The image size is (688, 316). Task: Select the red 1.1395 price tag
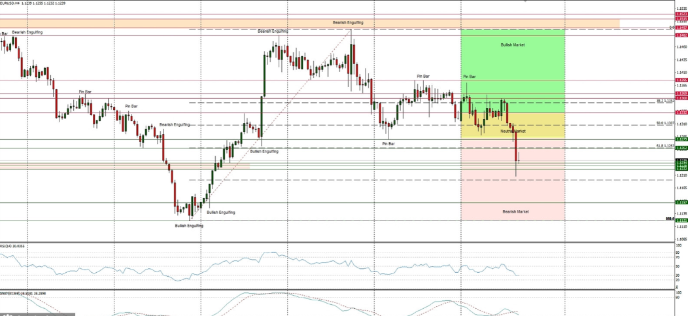(681, 80)
